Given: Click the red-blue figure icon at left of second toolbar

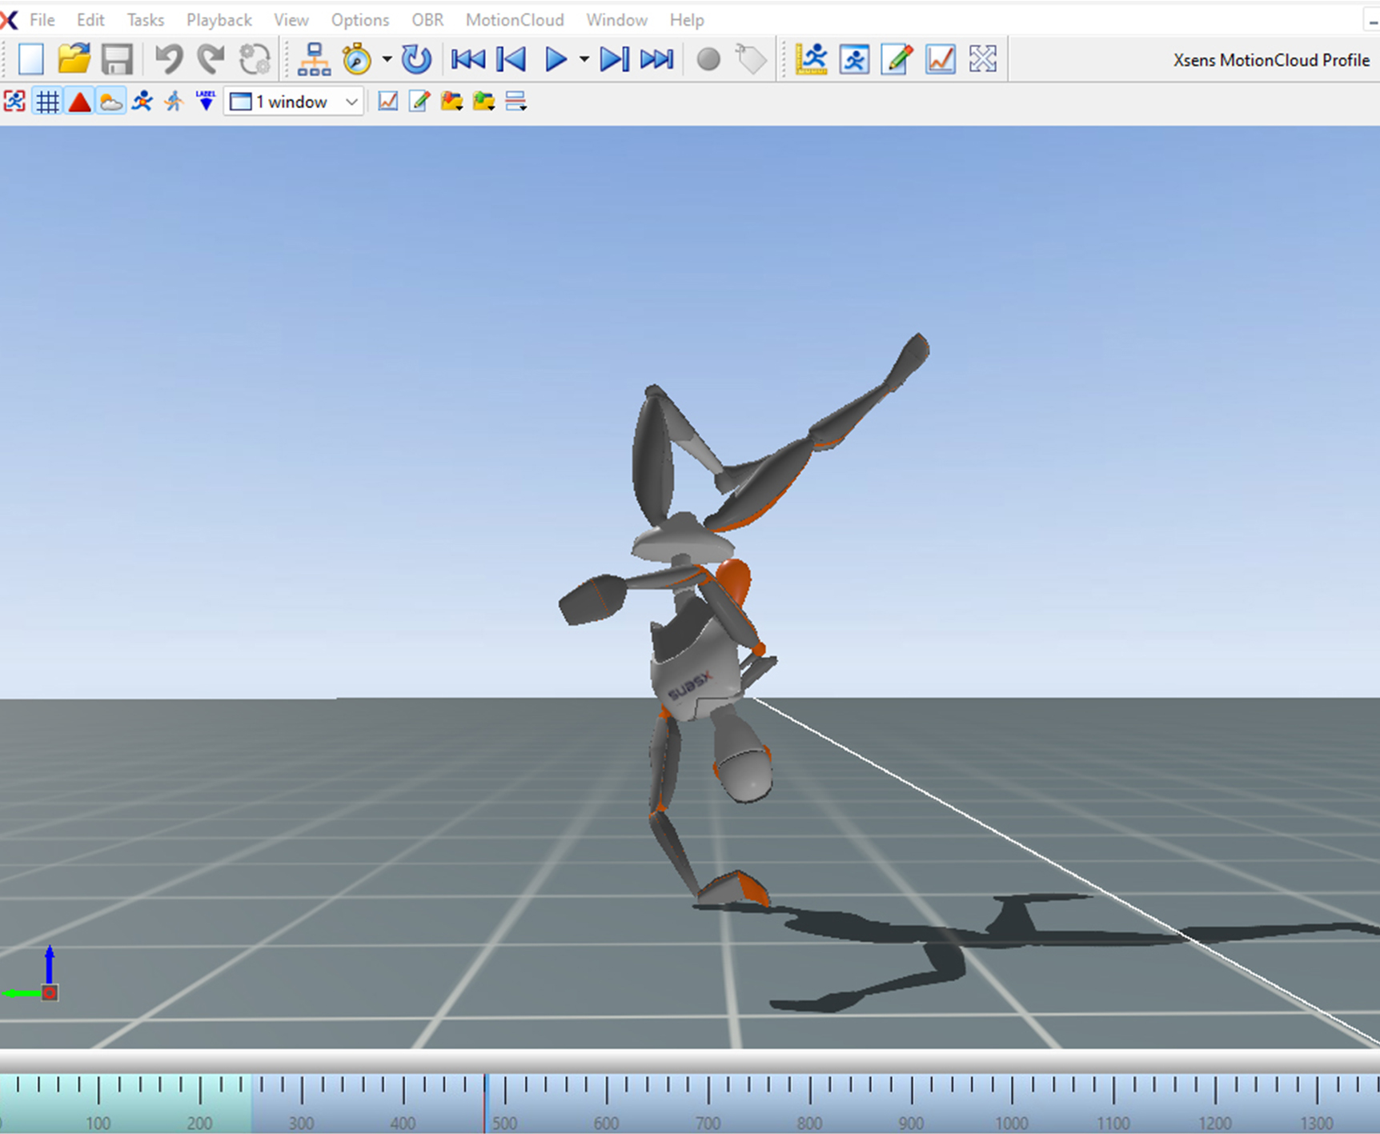Looking at the screenshot, I should [x=14, y=102].
